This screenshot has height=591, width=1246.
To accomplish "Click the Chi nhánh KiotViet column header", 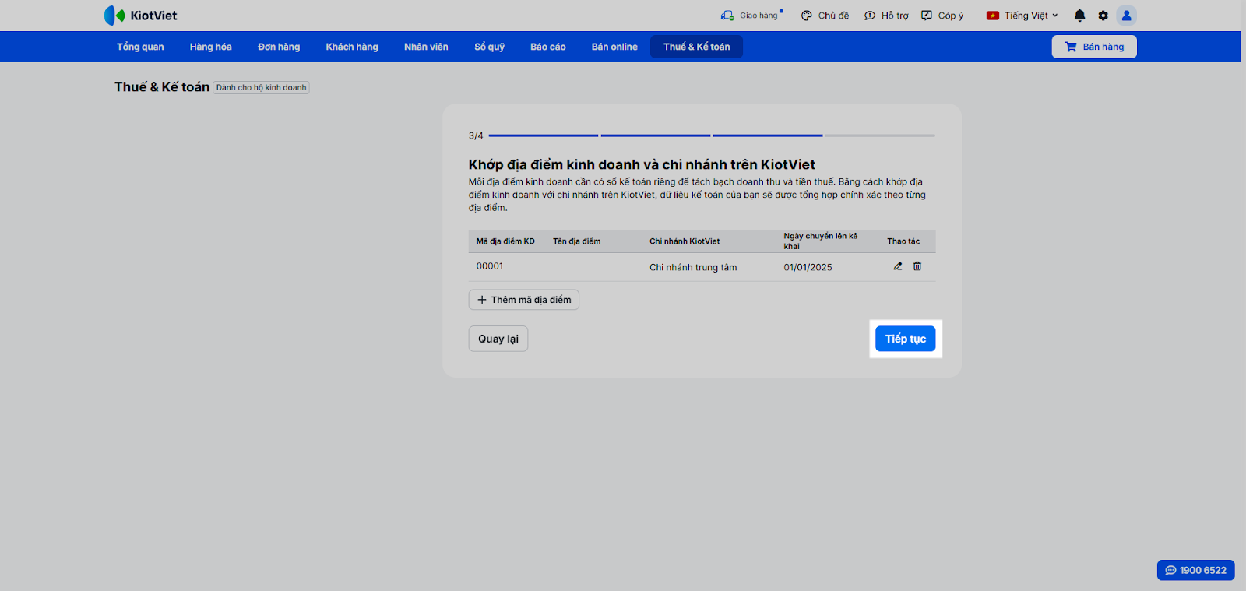I will (685, 241).
